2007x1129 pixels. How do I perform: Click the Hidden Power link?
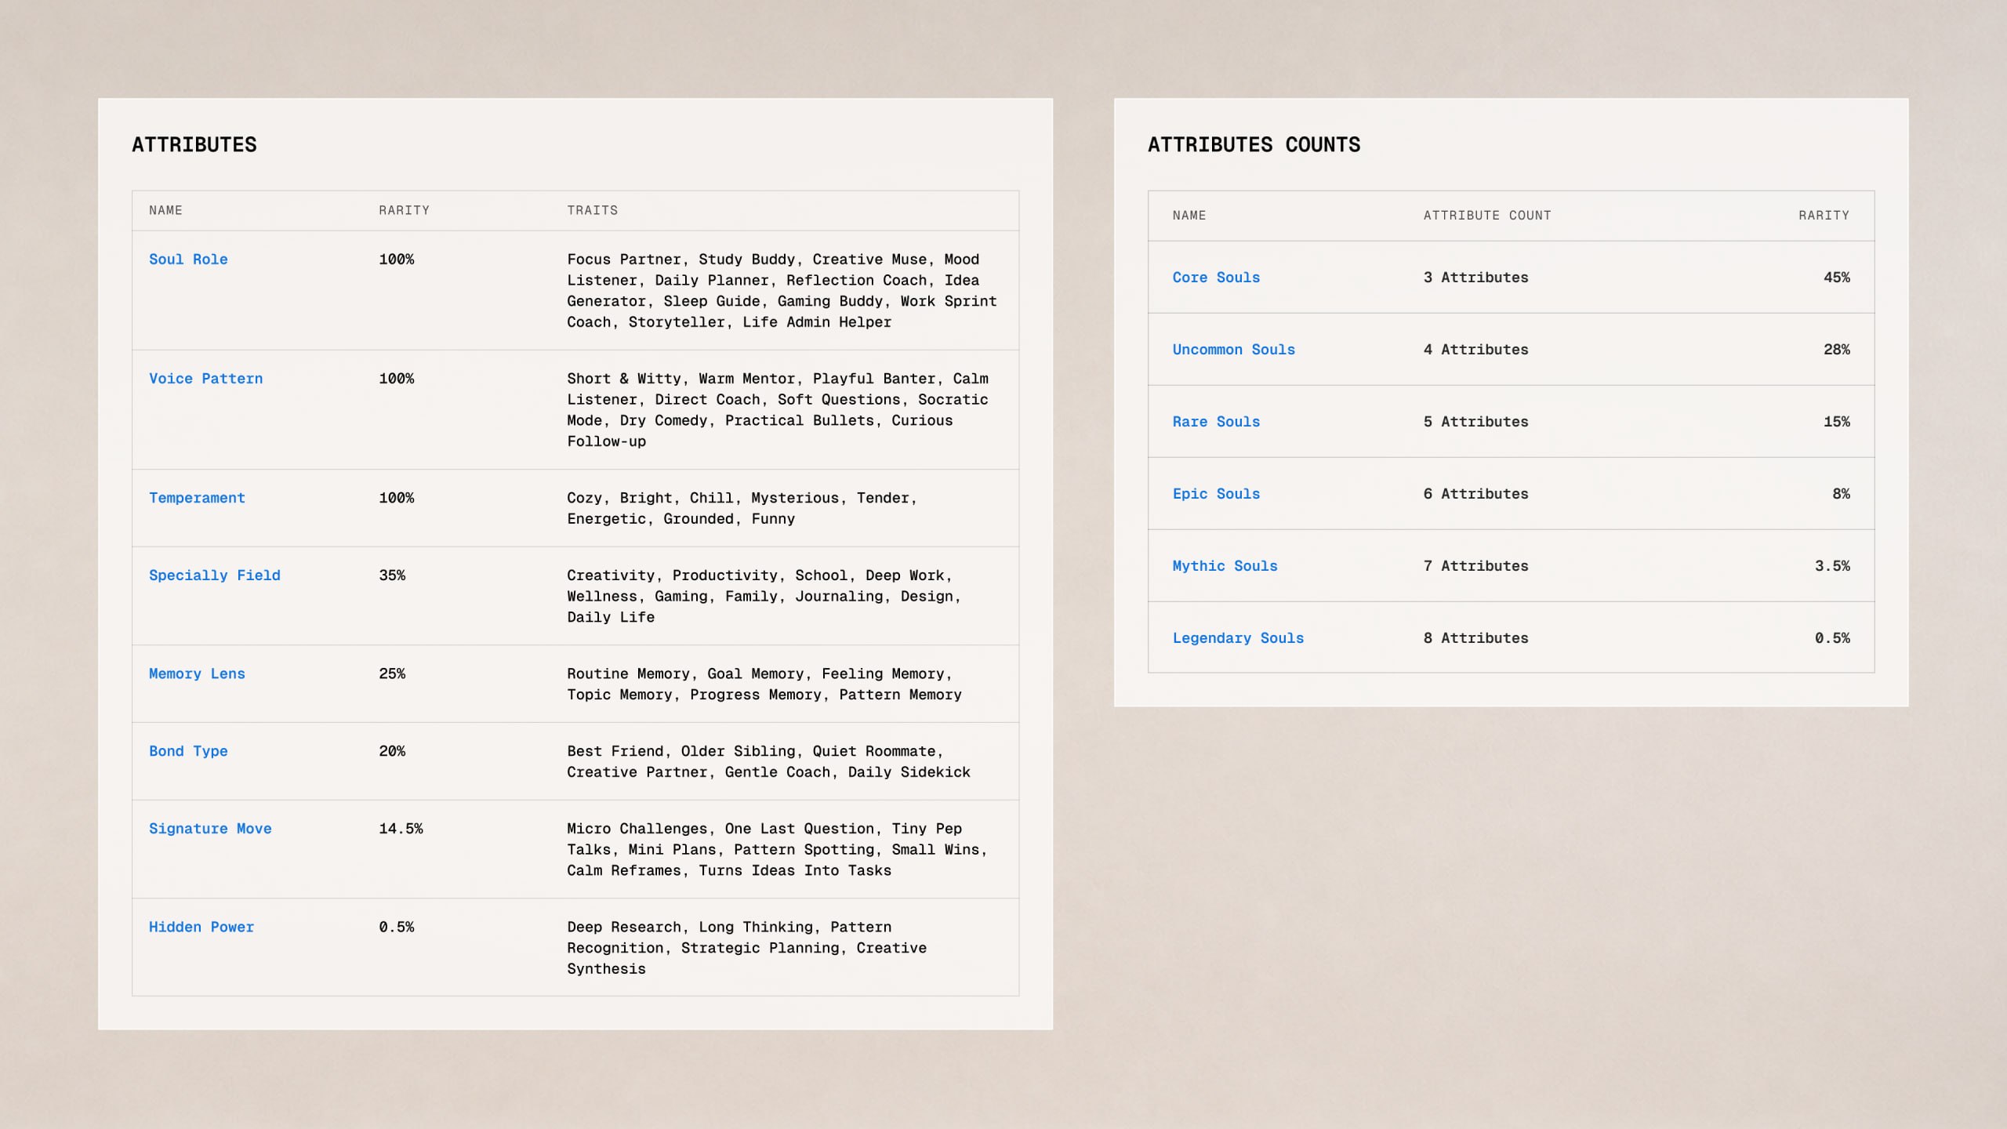(201, 927)
